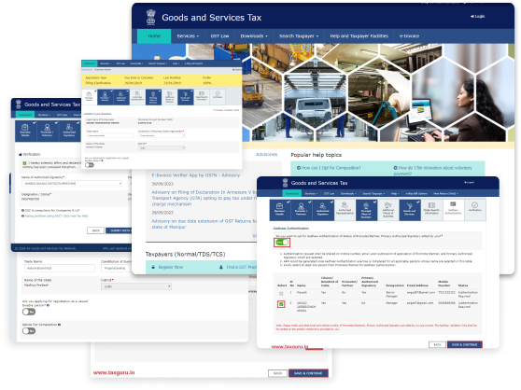This screenshot has height=390, width=521.
Task: Toggle Option For Composition switch
Action: [x=29, y=331]
